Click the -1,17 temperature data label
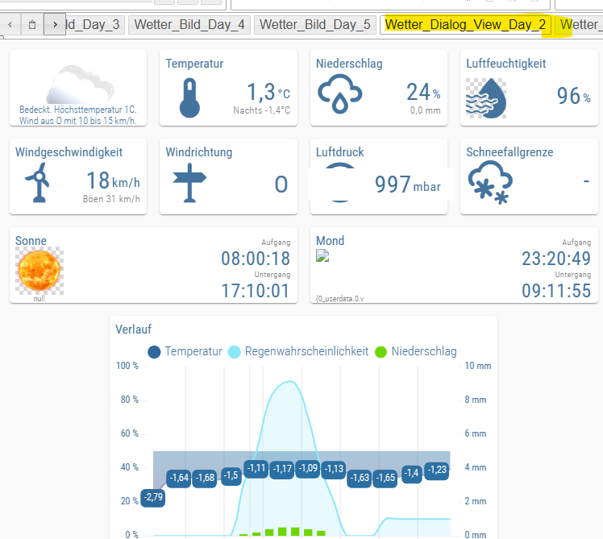Viewport: 603px width, 539px height. point(282,470)
